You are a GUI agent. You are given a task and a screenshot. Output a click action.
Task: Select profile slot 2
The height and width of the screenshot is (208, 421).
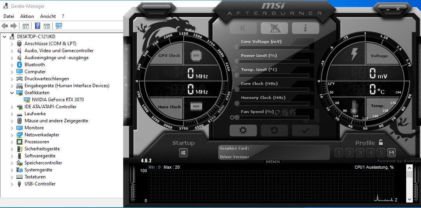pos(349,153)
